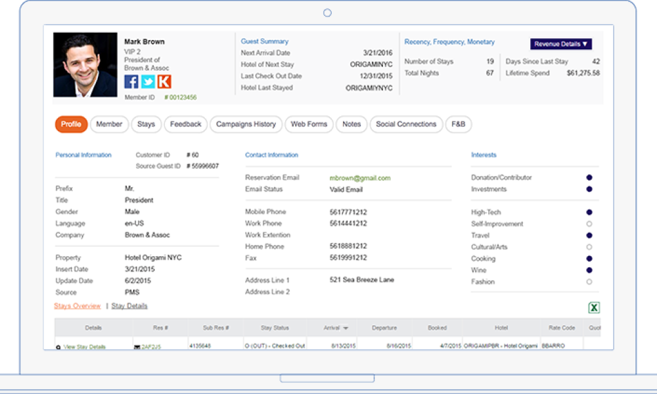Click the orange K social icon
Viewport: 657px width, 394px height.
(164, 81)
